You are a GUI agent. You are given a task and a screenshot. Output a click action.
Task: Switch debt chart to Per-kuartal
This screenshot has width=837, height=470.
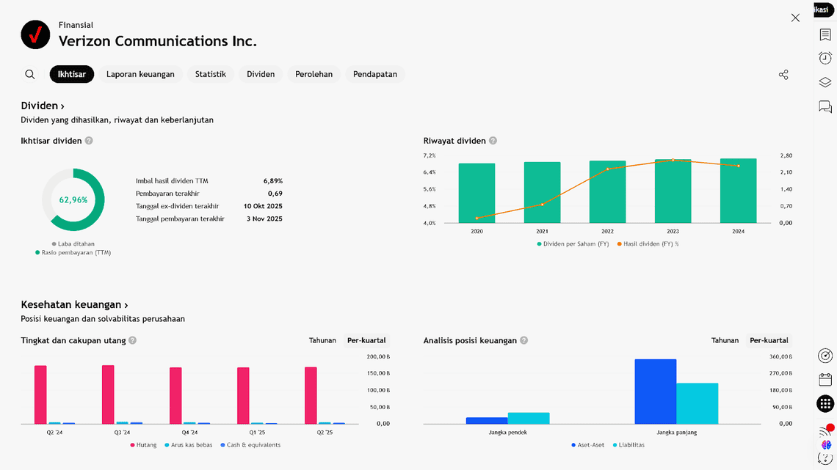pos(366,340)
